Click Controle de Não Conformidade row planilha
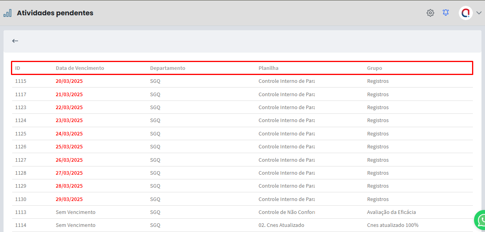 (286, 212)
